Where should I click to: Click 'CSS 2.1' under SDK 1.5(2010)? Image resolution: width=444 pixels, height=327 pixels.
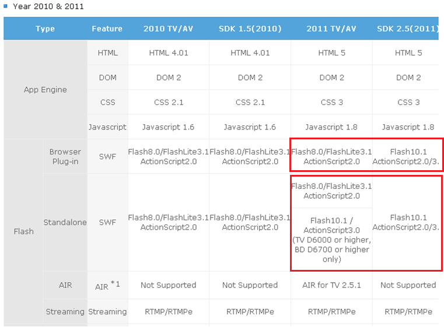click(250, 102)
